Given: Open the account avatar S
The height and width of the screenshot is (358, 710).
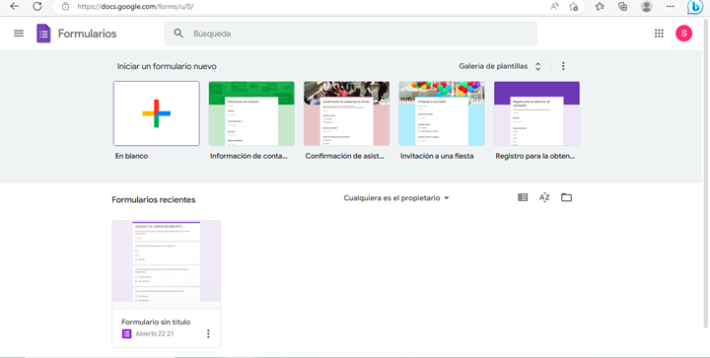Looking at the screenshot, I should pyautogui.click(x=683, y=34).
